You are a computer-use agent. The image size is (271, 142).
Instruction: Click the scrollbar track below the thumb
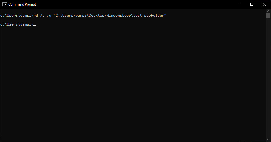[268, 78]
